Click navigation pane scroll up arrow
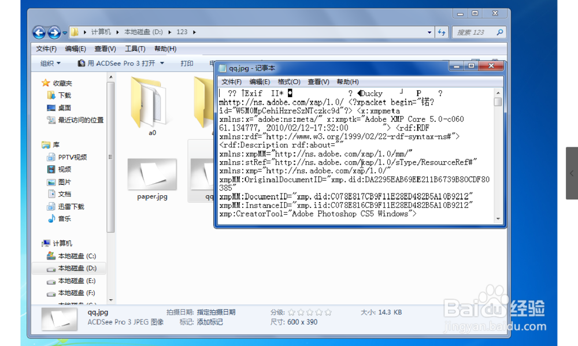This screenshot has height=346, width=578. pos(110,77)
